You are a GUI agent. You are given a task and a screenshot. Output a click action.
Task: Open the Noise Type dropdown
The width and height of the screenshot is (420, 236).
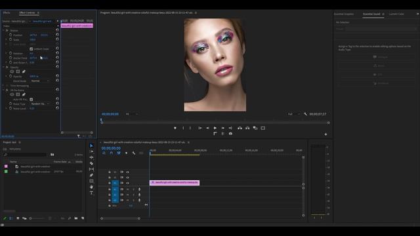point(40,104)
